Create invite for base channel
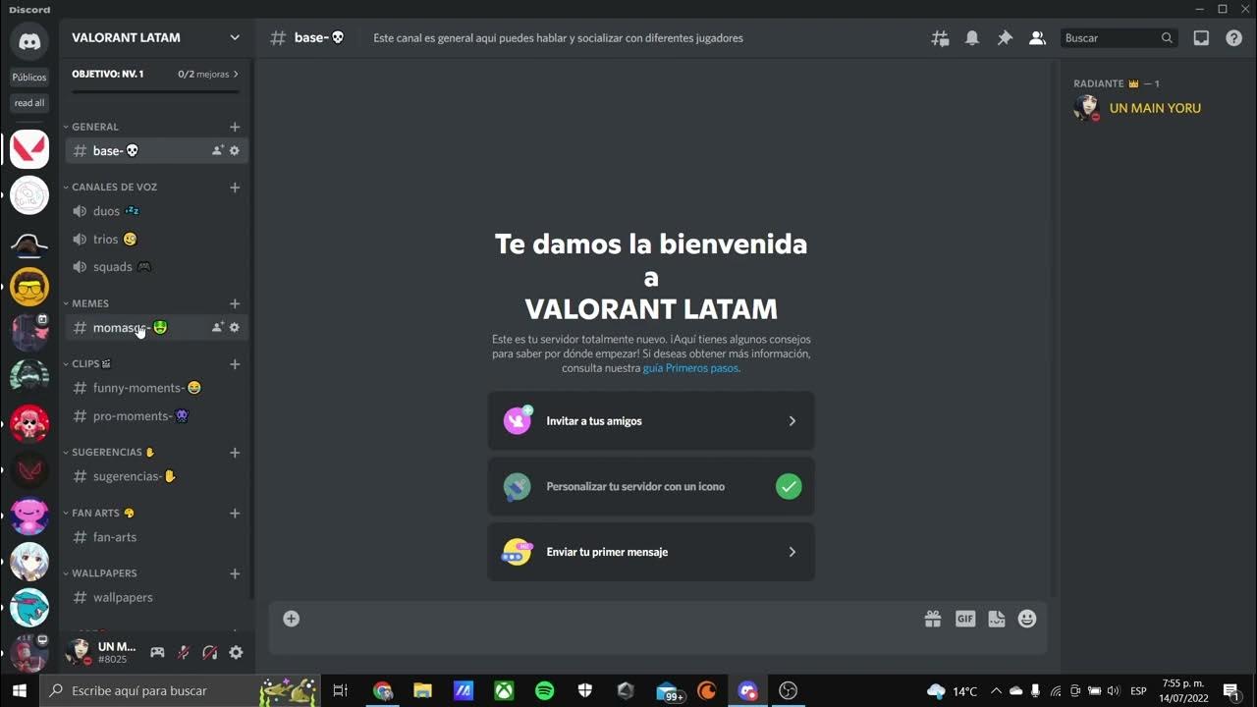 point(217,150)
